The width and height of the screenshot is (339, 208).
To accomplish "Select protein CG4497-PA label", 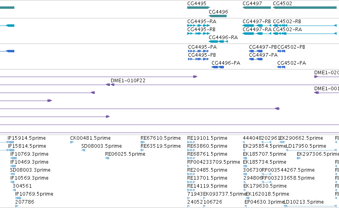I will pyautogui.click(x=263, y=55).
